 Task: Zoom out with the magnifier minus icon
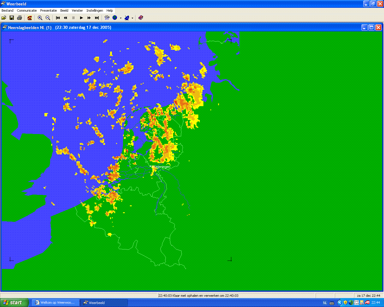(48, 18)
